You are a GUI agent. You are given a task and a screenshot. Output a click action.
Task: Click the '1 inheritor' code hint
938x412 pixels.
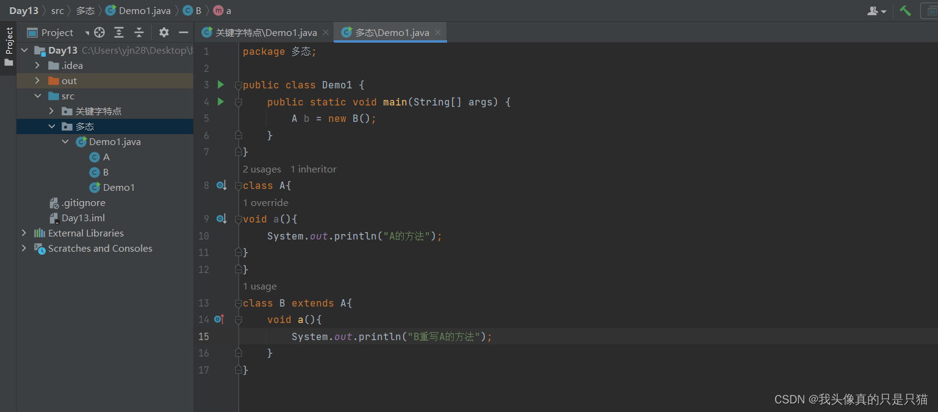click(x=313, y=169)
